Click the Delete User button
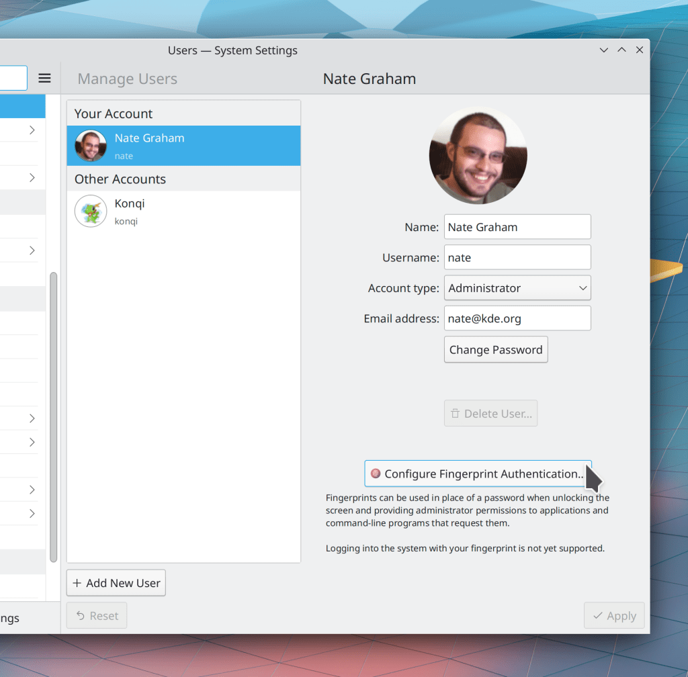The width and height of the screenshot is (688, 677). pos(490,414)
